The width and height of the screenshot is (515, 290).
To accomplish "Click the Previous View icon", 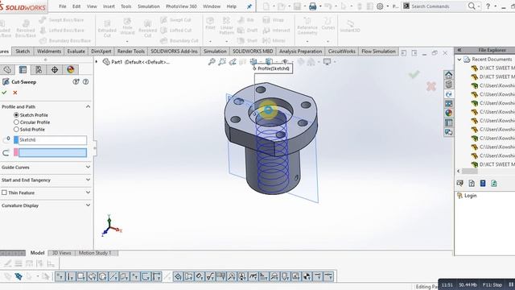I will (233, 61).
